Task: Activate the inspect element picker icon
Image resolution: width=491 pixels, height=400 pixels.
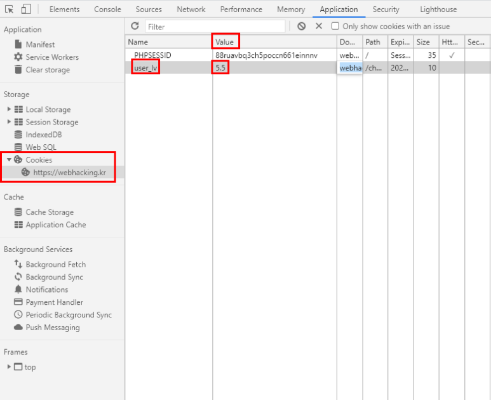Action: pyautogui.click(x=10, y=10)
